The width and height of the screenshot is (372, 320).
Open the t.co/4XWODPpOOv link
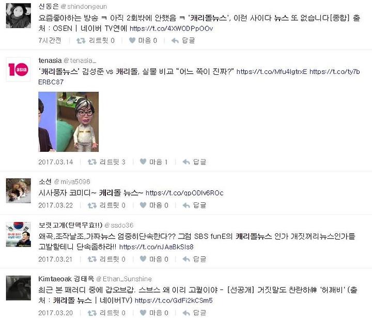(172, 29)
